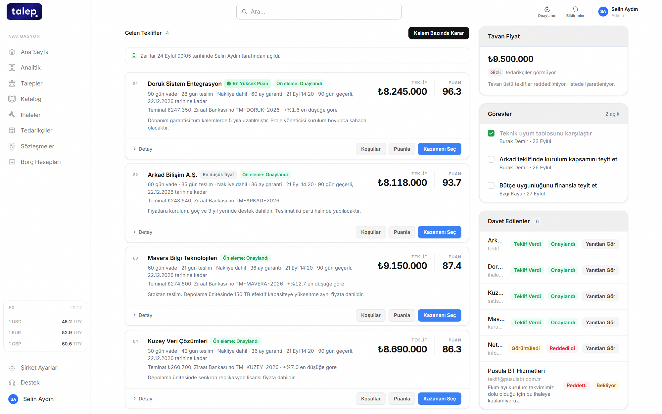Check Bütçe uygunluğunu finansla teyit et
Viewport: 662px width, 414px height.
point(491,185)
